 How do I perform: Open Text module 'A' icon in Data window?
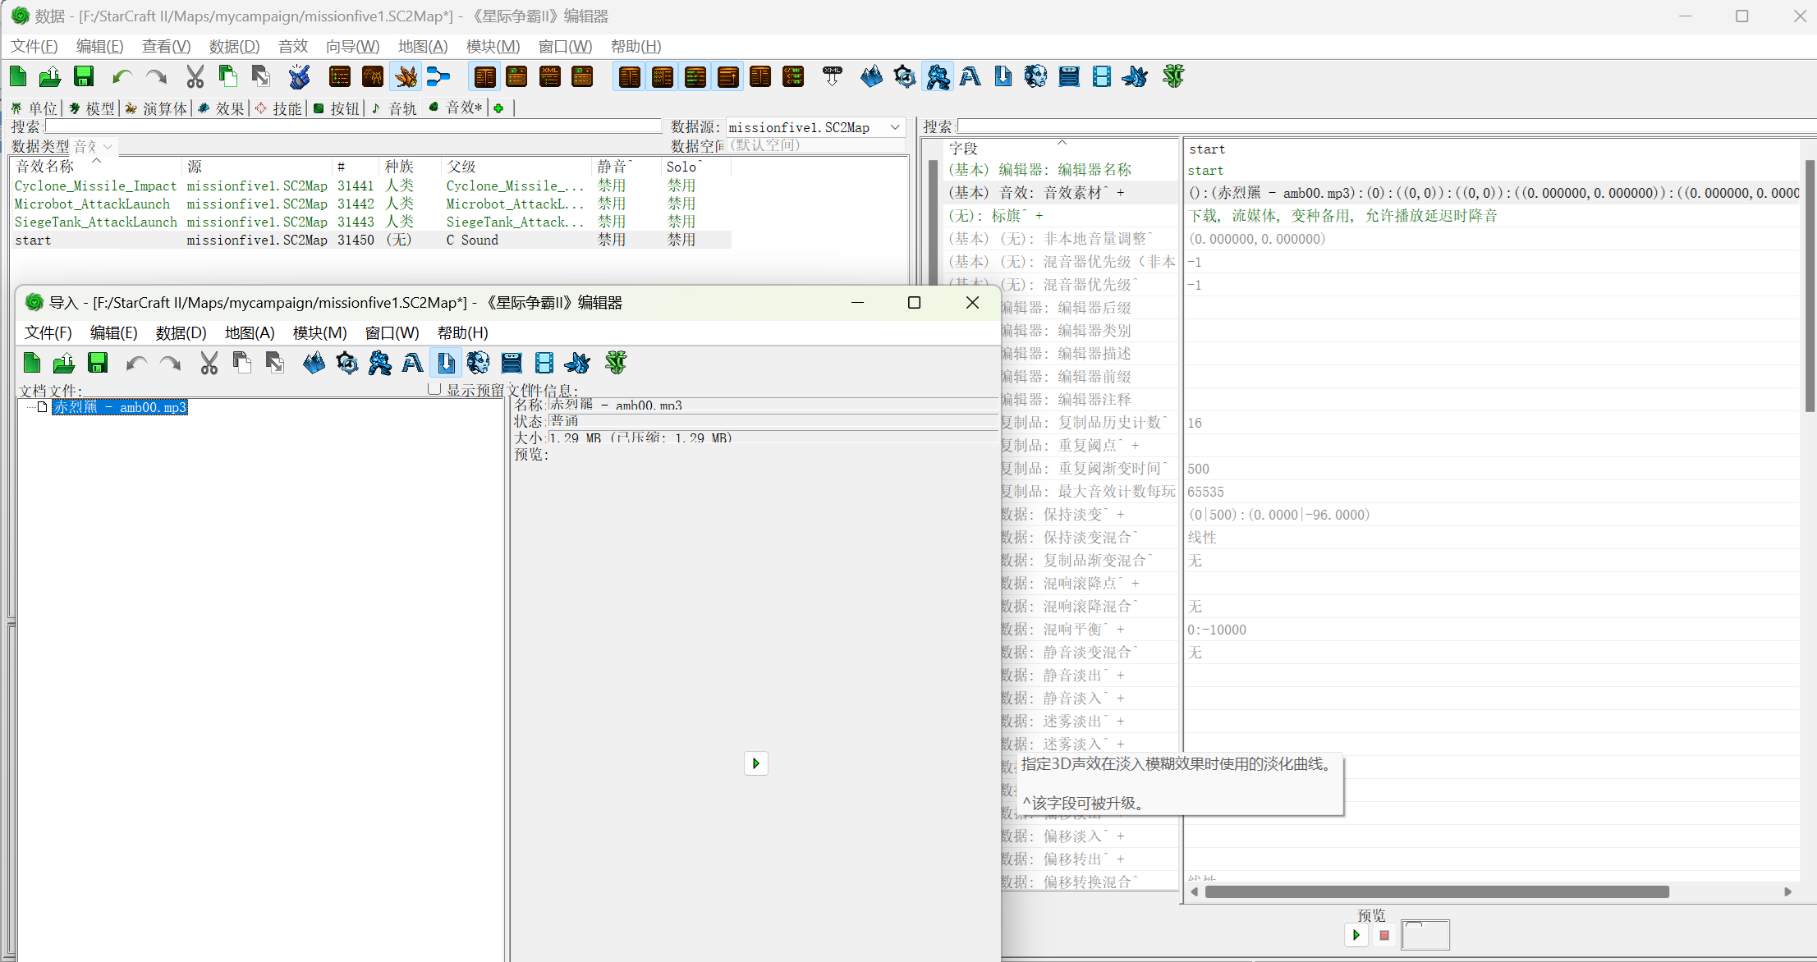(970, 77)
